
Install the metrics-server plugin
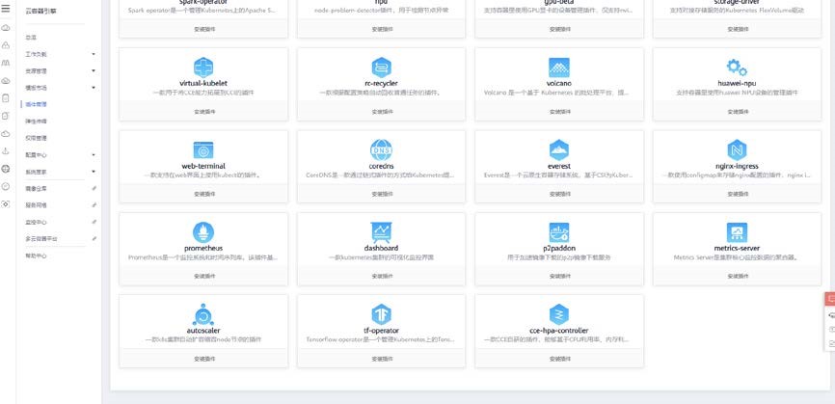(737, 277)
